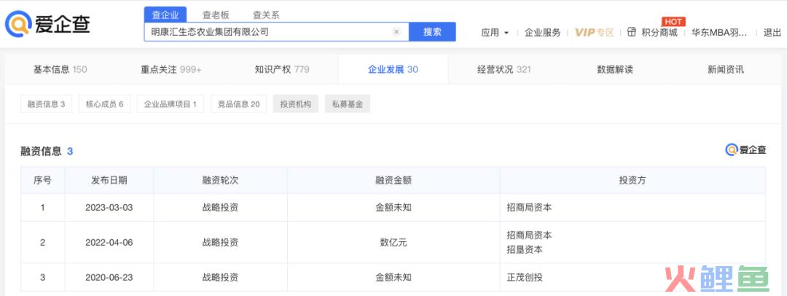Clear the search box with the X icon
The height and width of the screenshot is (296, 787).
[396, 32]
